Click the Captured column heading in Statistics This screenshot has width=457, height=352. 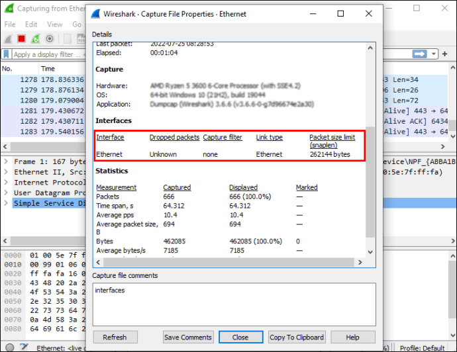click(177, 187)
